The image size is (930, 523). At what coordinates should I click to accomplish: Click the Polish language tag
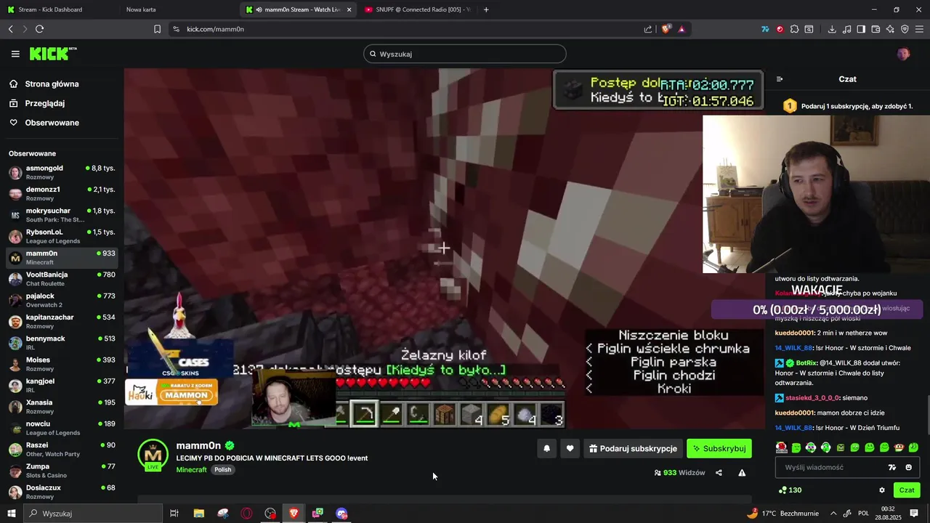coord(223,470)
